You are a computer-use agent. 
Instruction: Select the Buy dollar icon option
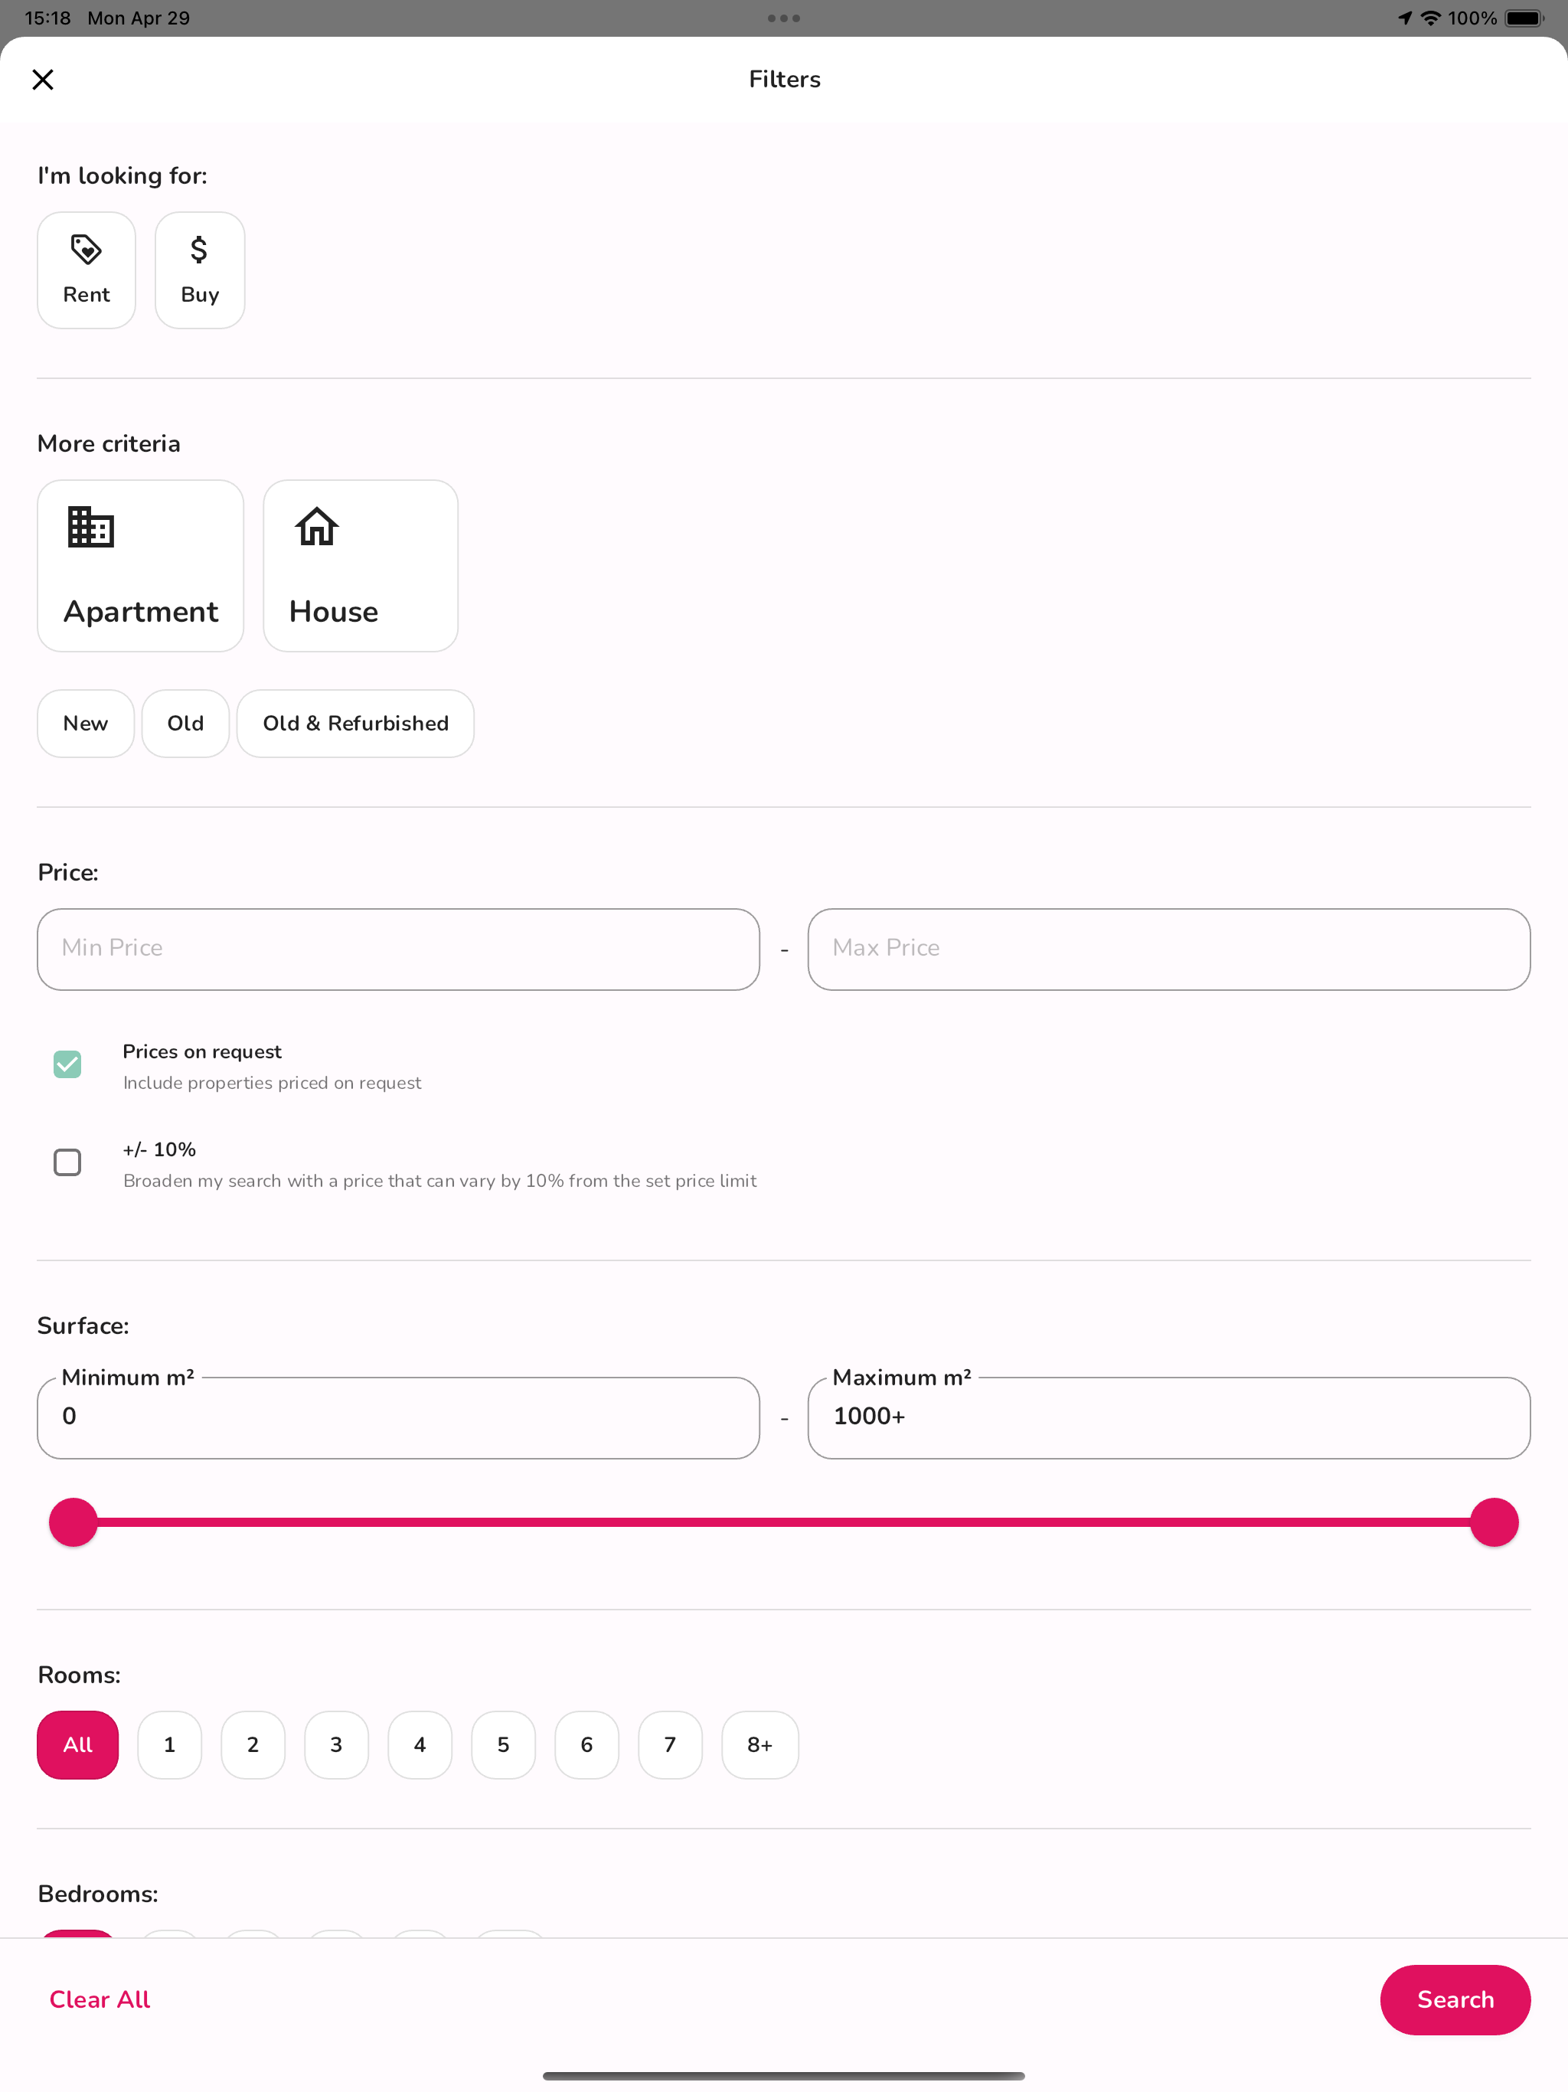[x=200, y=270]
